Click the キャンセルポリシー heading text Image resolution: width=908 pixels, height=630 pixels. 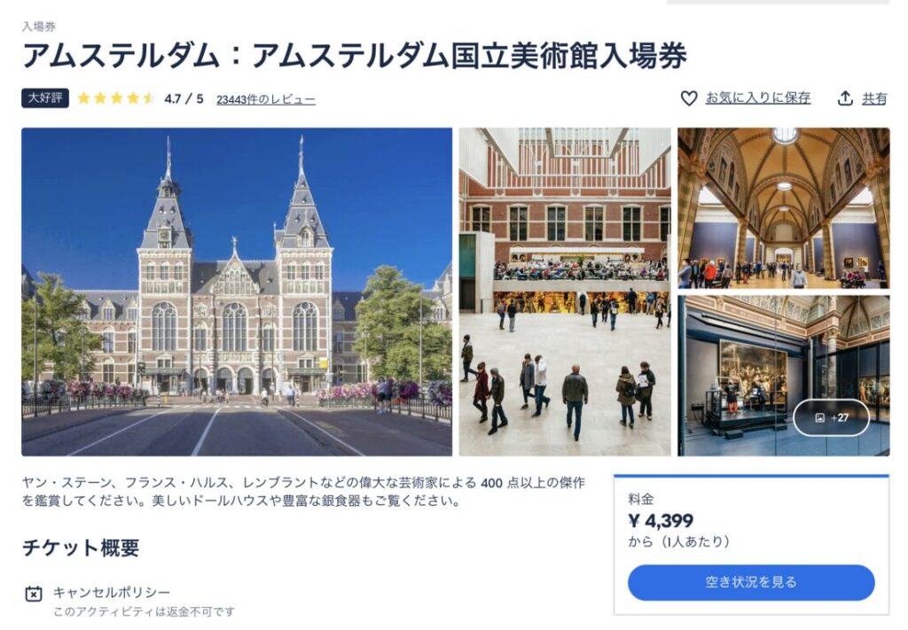pyautogui.click(x=112, y=592)
